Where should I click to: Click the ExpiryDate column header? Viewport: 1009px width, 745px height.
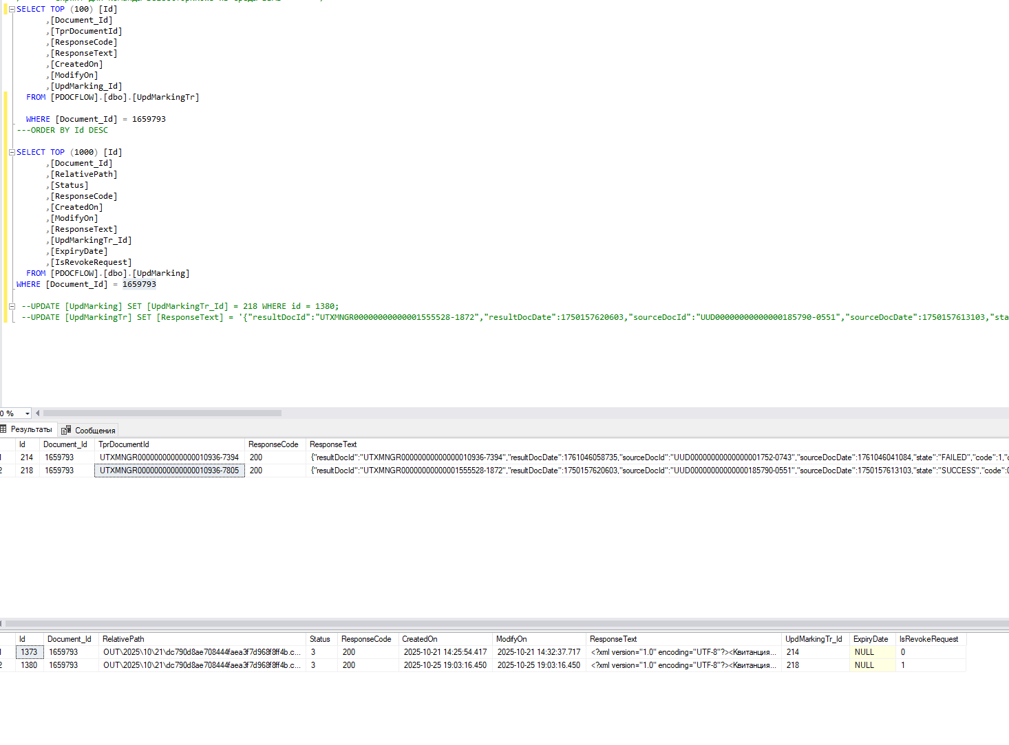[872, 639]
